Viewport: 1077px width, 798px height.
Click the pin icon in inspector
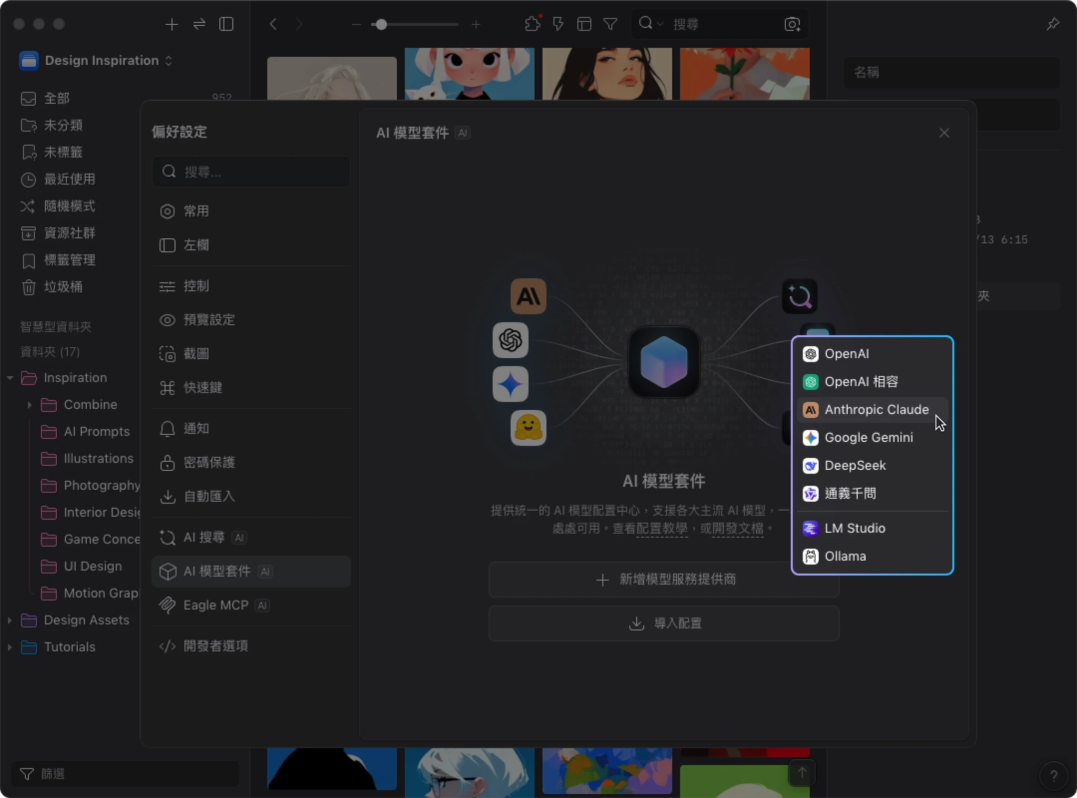1052,24
